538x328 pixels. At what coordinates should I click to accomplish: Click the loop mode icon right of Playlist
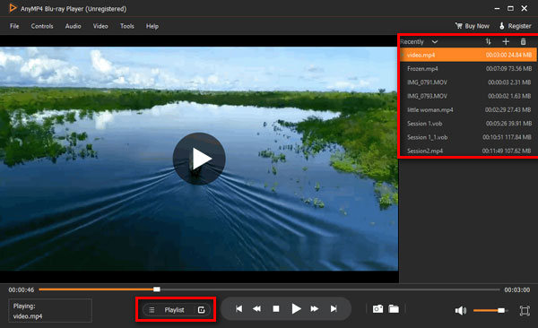(202, 310)
